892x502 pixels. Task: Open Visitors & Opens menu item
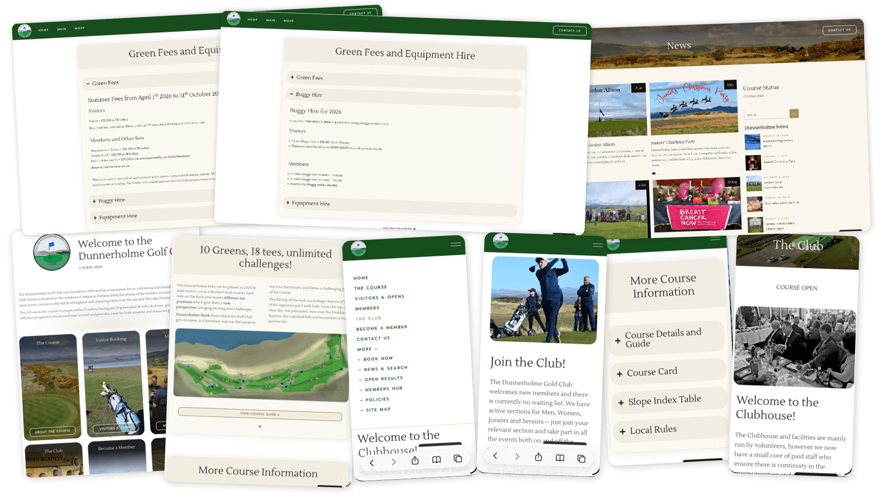pos(379,297)
